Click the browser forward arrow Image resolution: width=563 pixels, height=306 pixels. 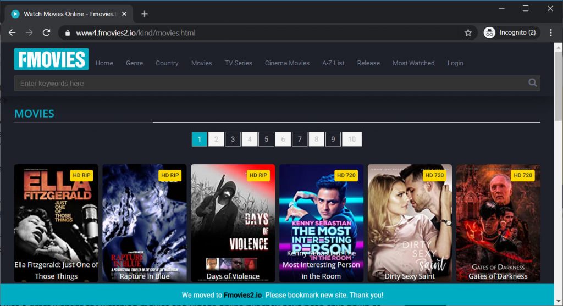click(x=29, y=32)
